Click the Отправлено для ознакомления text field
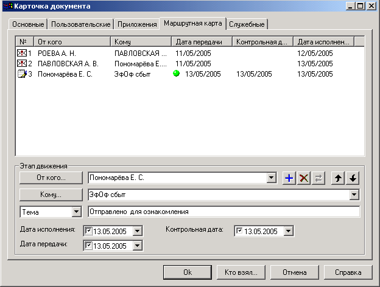Image resolution: width=380 pixels, height=287 pixels. pyautogui.click(x=224, y=212)
